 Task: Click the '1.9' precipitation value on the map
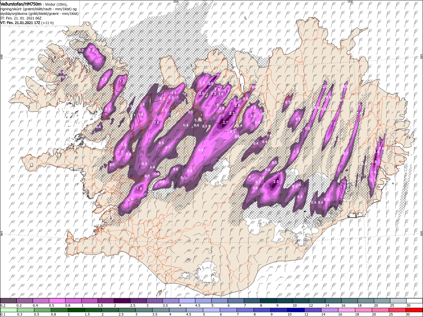[x=139, y=189]
